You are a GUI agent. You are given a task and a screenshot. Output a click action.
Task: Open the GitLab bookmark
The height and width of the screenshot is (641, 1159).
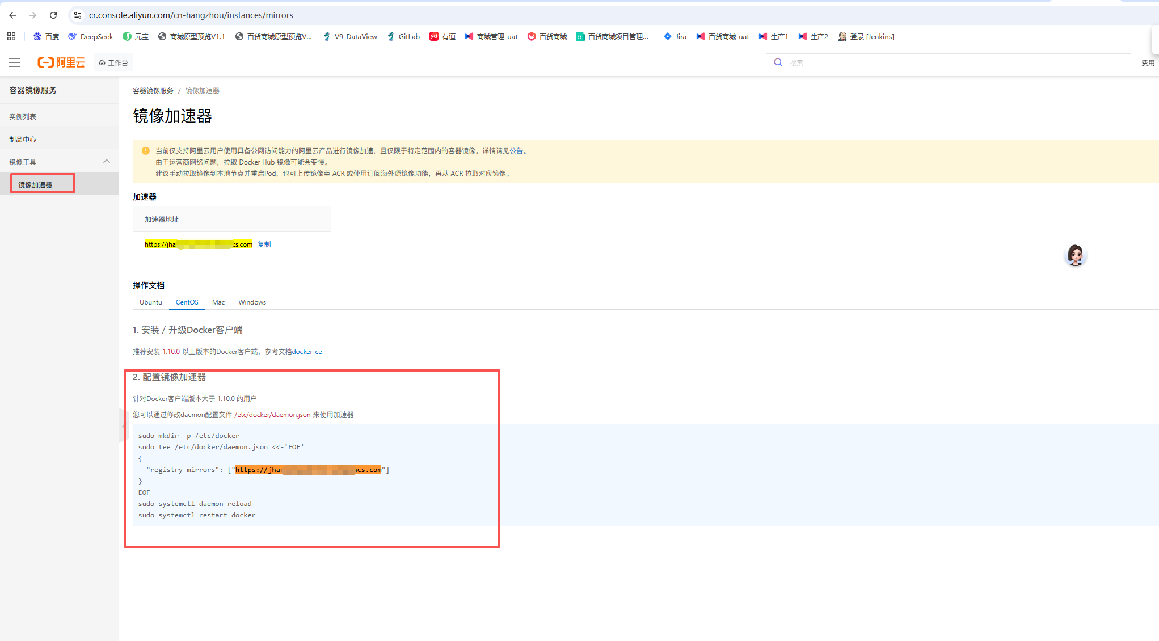tap(403, 36)
